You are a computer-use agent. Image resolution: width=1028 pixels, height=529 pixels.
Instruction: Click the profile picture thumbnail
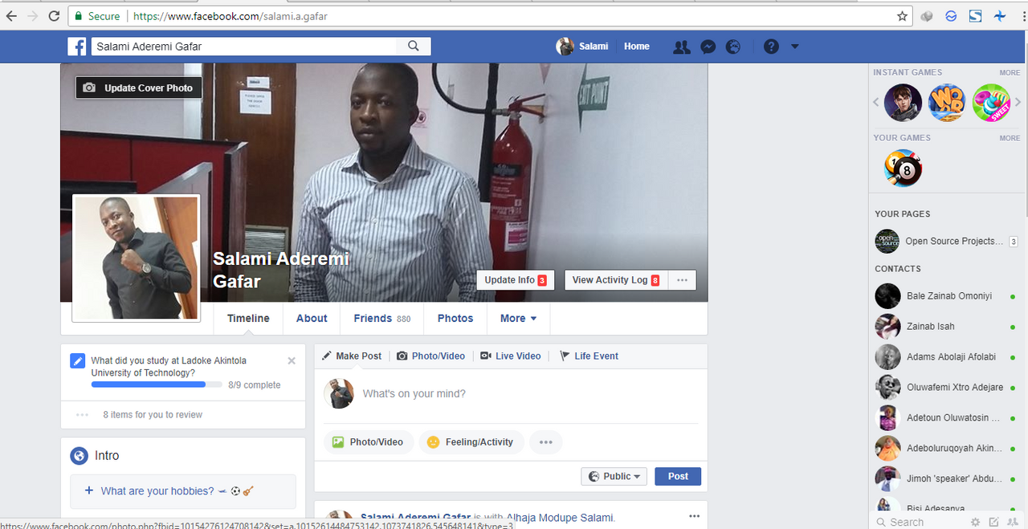coord(136,258)
